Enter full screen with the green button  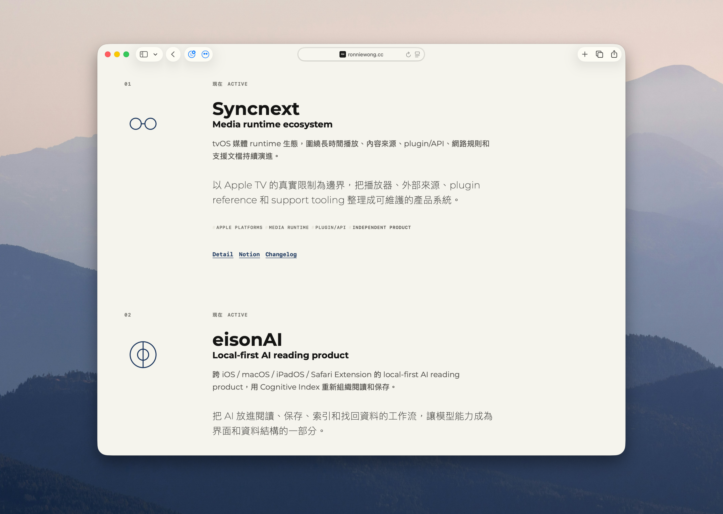click(126, 54)
